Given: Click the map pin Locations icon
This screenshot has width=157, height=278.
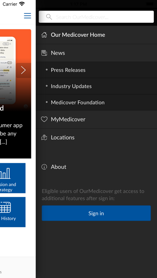Looking at the screenshot, I should point(44,137).
